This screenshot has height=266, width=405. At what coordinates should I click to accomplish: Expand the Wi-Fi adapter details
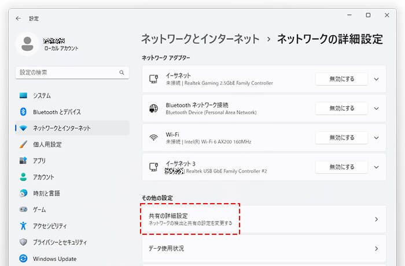(x=376, y=138)
